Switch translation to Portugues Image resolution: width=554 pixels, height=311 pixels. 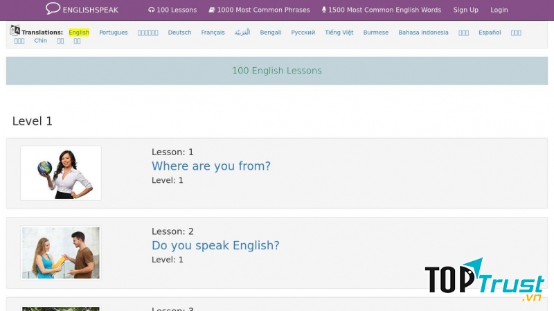[114, 32]
